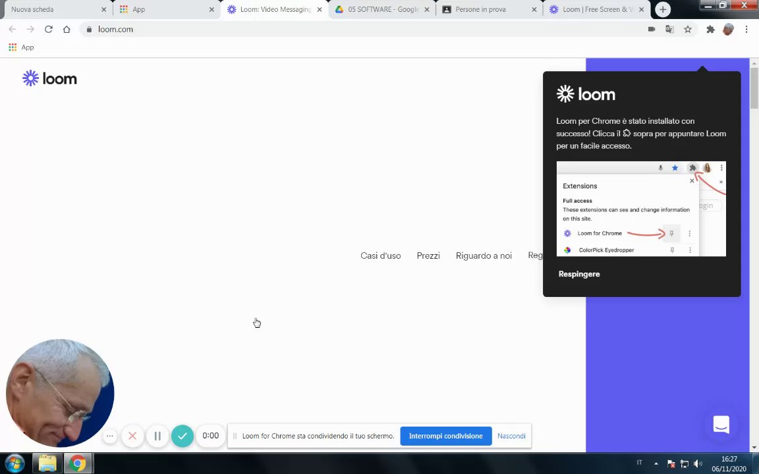The width and height of the screenshot is (759, 474).
Task: Close the Nuova scheda tab
Action: click(103, 9)
